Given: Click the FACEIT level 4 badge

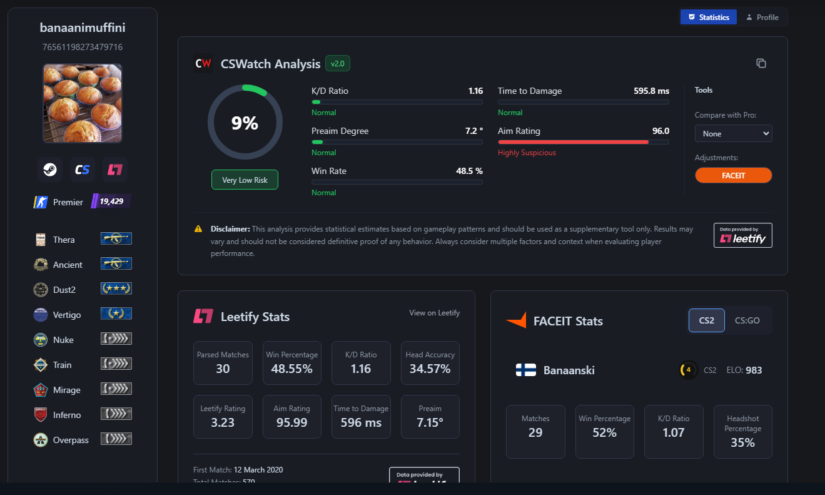Looking at the screenshot, I should 688,370.
